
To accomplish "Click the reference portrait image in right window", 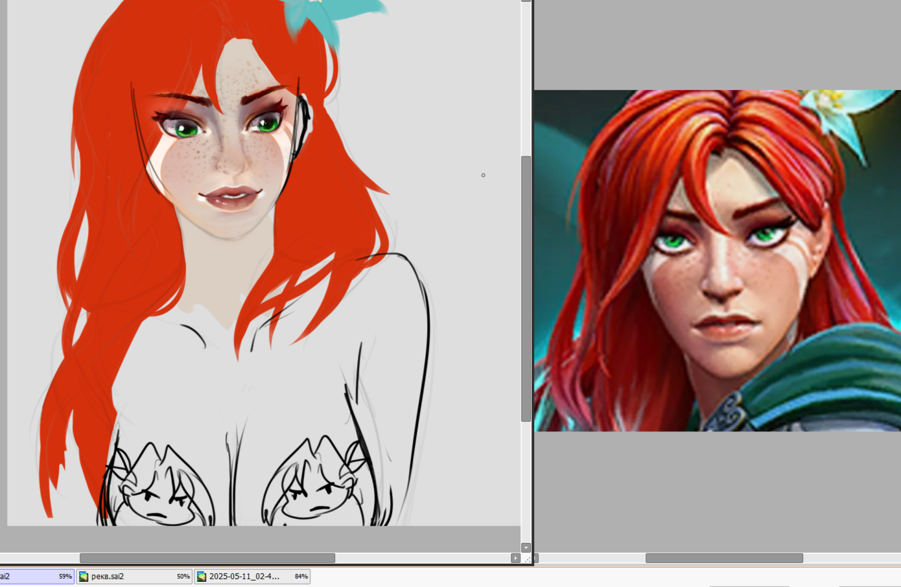I will (717, 260).
